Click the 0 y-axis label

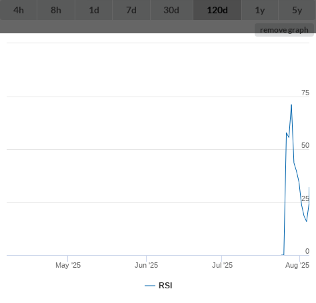(307, 251)
